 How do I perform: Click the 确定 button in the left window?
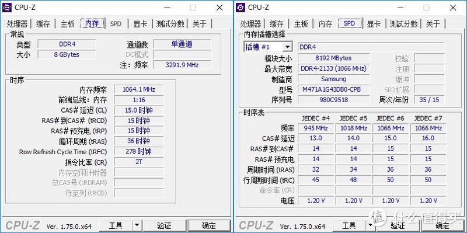pyautogui.click(x=209, y=226)
